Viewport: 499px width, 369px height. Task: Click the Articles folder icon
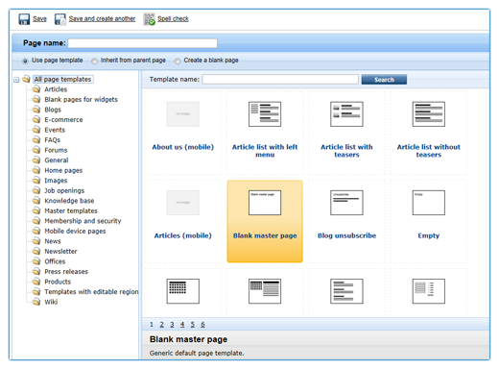click(x=36, y=89)
